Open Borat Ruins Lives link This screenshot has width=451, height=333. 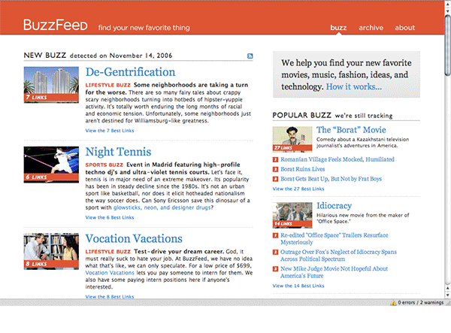303,169
